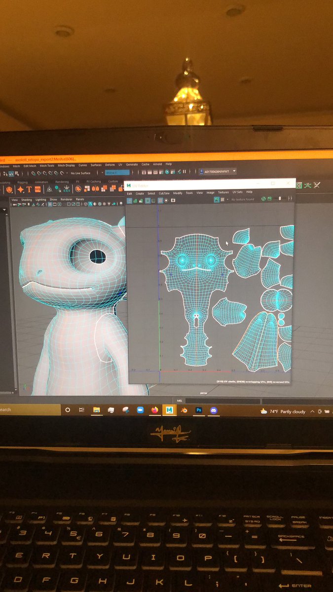Image resolution: width=333 pixels, height=592 pixels.
Task: Expand the system tray hidden icons chevron
Action: coord(313,411)
